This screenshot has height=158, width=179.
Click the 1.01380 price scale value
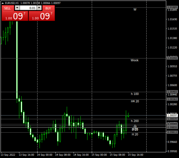(x=172, y=38)
